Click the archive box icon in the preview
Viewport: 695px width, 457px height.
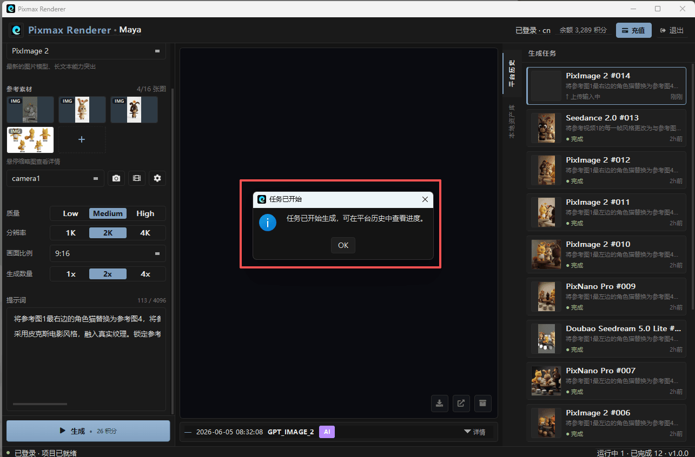(x=482, y=403)
